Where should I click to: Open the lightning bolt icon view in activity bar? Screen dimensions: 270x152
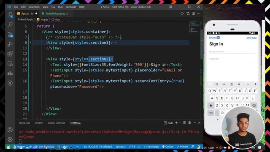(10, 83)
